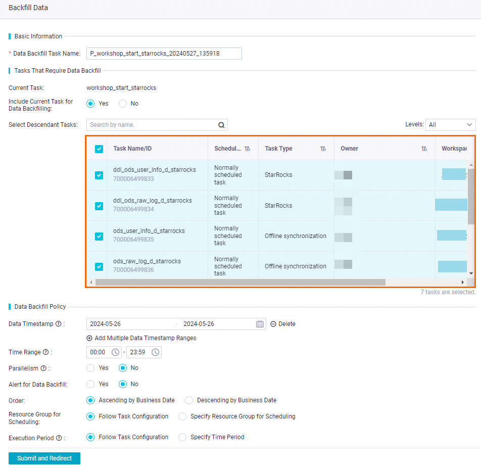The width and height of the screenshot is (481, 468).
Task: Uncheck the ddl_ods_raw_log_d_starrocks task
Action: 99,206
